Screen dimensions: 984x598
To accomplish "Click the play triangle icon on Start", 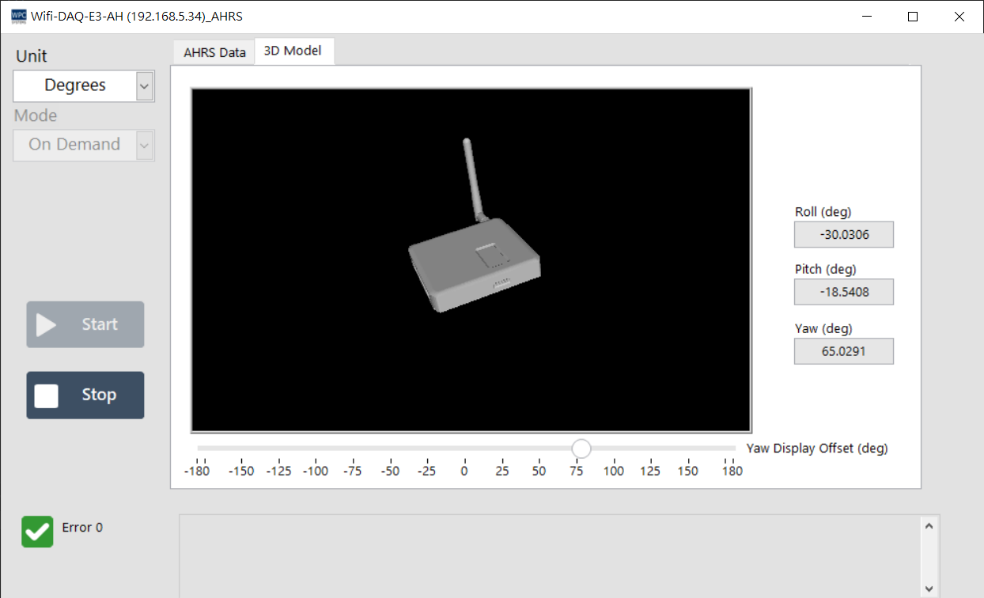I will (x=46, y=325).
